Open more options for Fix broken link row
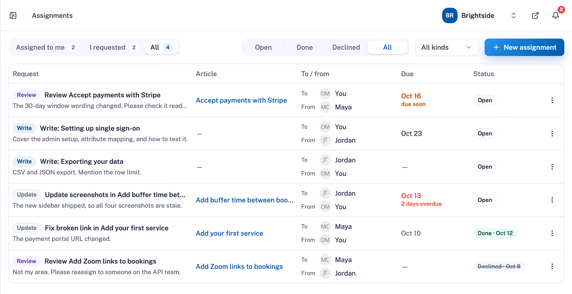The height and width of the screenshot is (294, 572). pos(552,233)
